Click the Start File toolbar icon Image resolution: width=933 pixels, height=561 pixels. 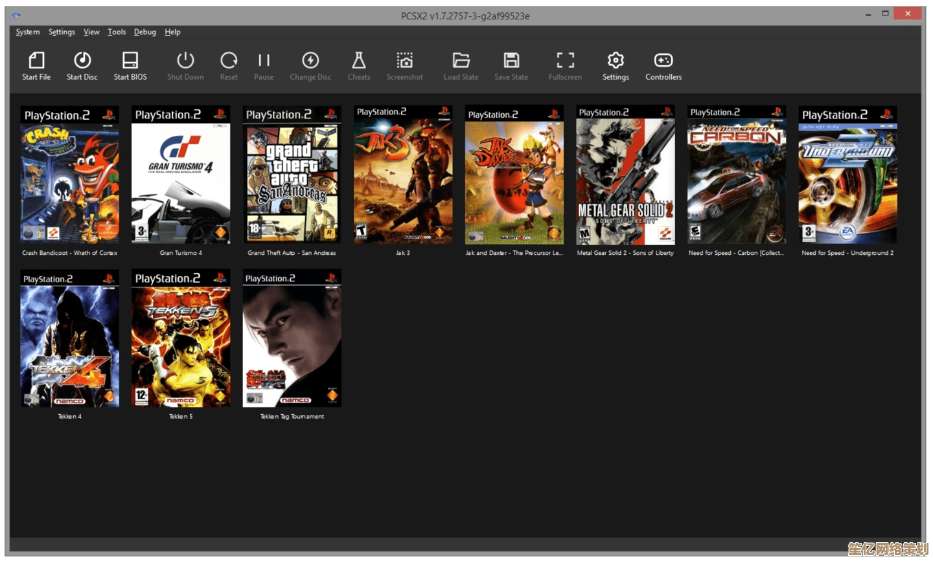tap(36, 61)
